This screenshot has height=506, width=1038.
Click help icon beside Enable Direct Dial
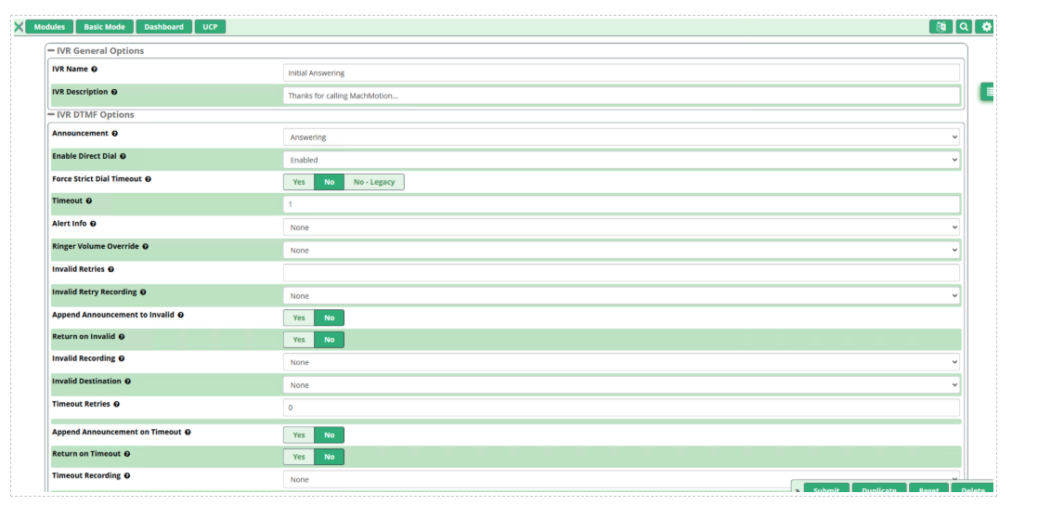click(123, 156)
